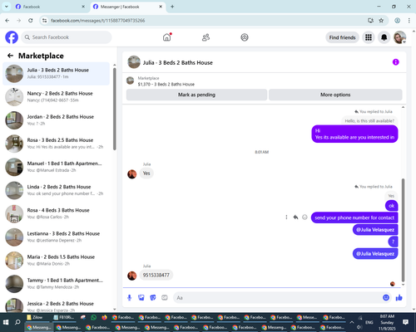Open the tab search dropdown arrow
The width and height of the screenshot is (416, 332).
(7, 7)
